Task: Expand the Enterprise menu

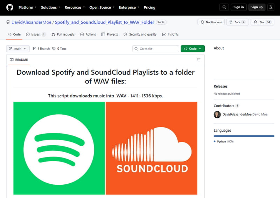Action: (x=129, y=7)
